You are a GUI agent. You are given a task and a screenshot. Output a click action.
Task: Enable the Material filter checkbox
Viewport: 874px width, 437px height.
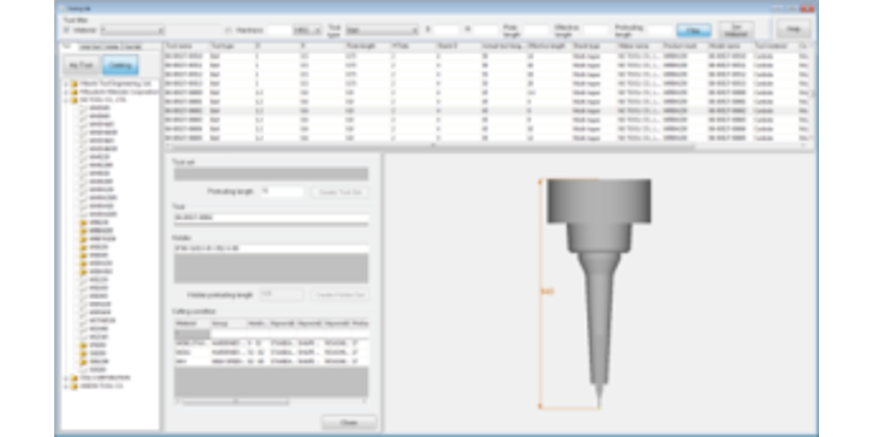pos(67,30)
